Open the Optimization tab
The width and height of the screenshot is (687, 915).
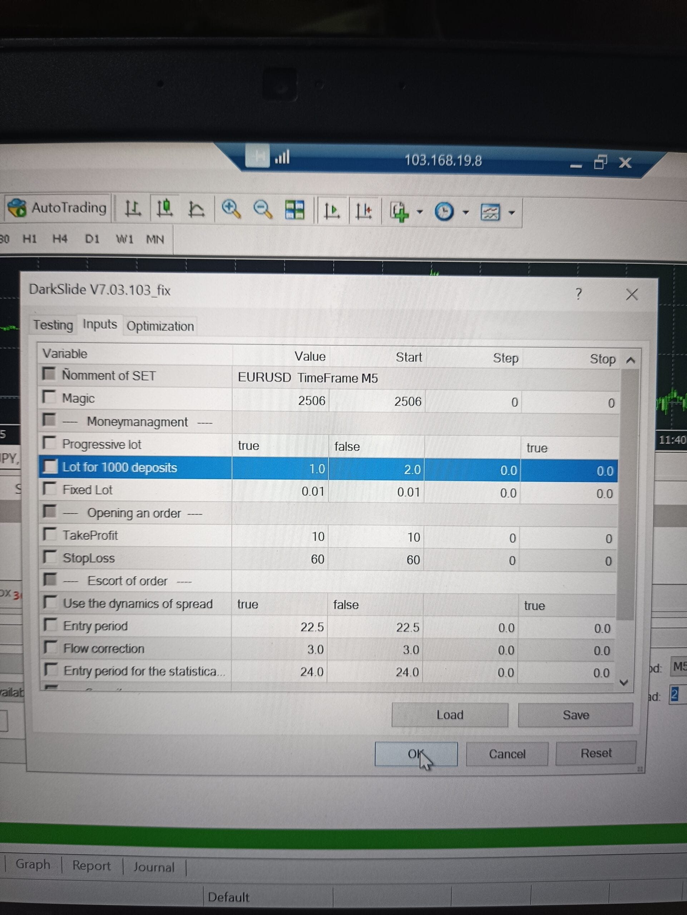click(160, 326)
